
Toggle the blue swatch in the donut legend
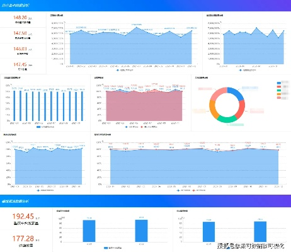click(279, 83)
